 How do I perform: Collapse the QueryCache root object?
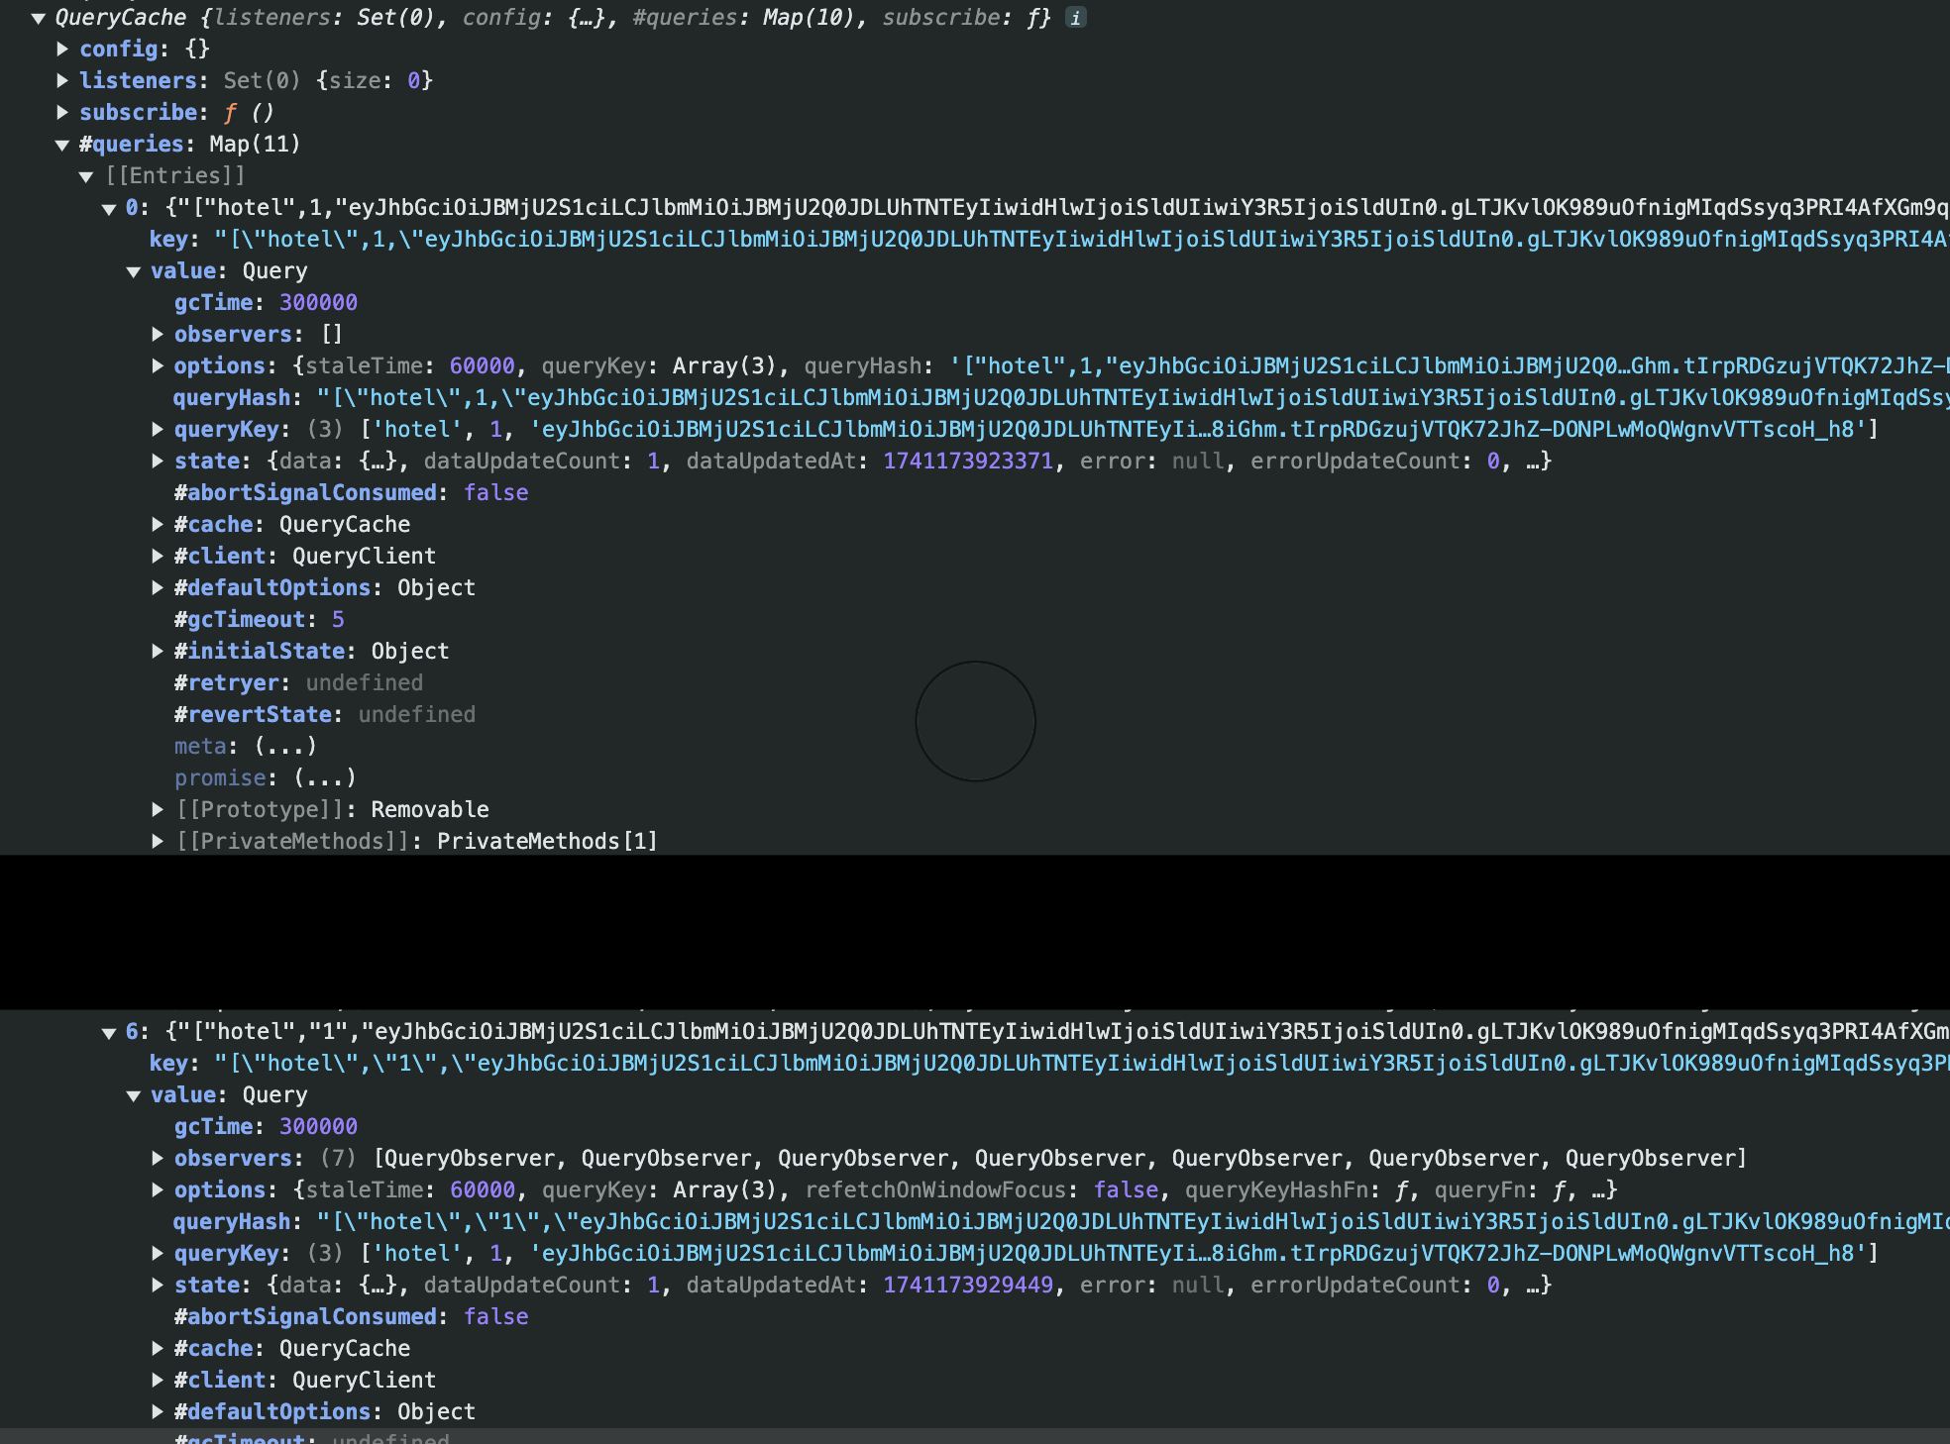coord(39,18)
